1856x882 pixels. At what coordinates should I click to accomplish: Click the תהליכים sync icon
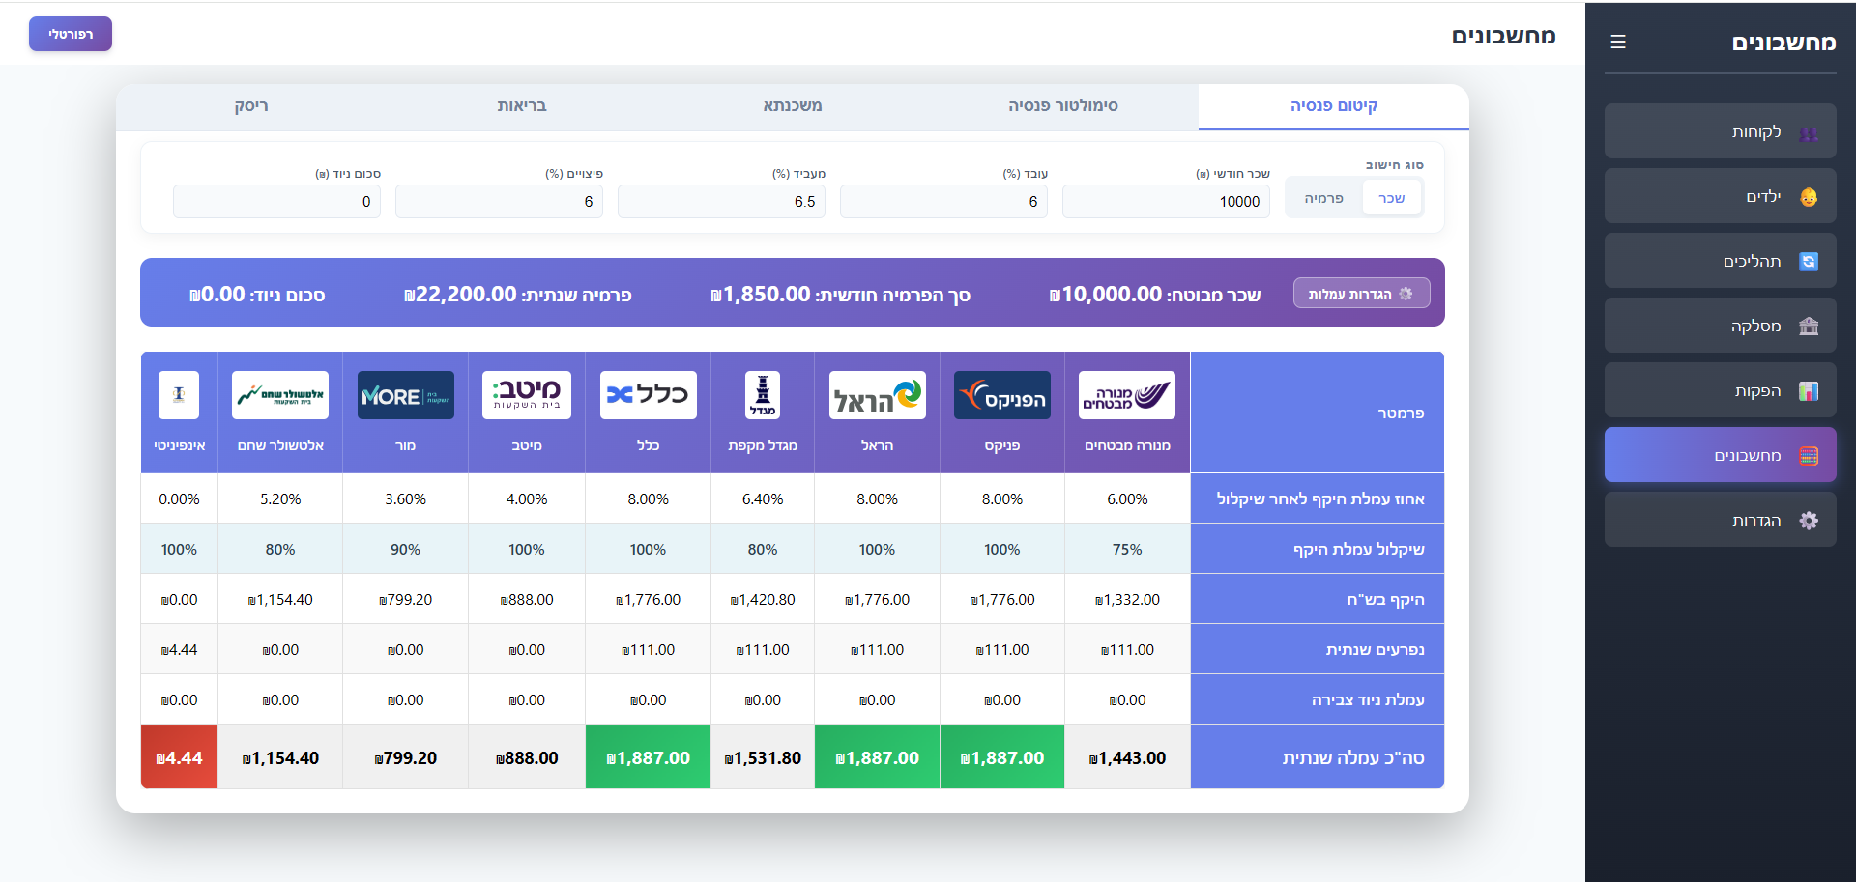pos(1809,262)
